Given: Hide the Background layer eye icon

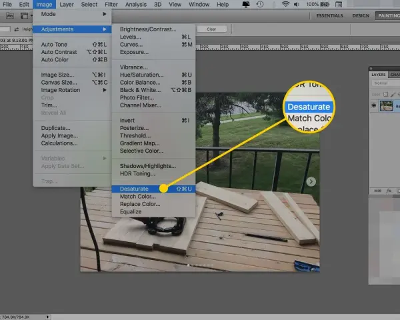Looking at the screenshot, I should [x=374, y=105].
